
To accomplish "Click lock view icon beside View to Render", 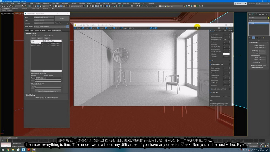I will click(x=67, y=27).
